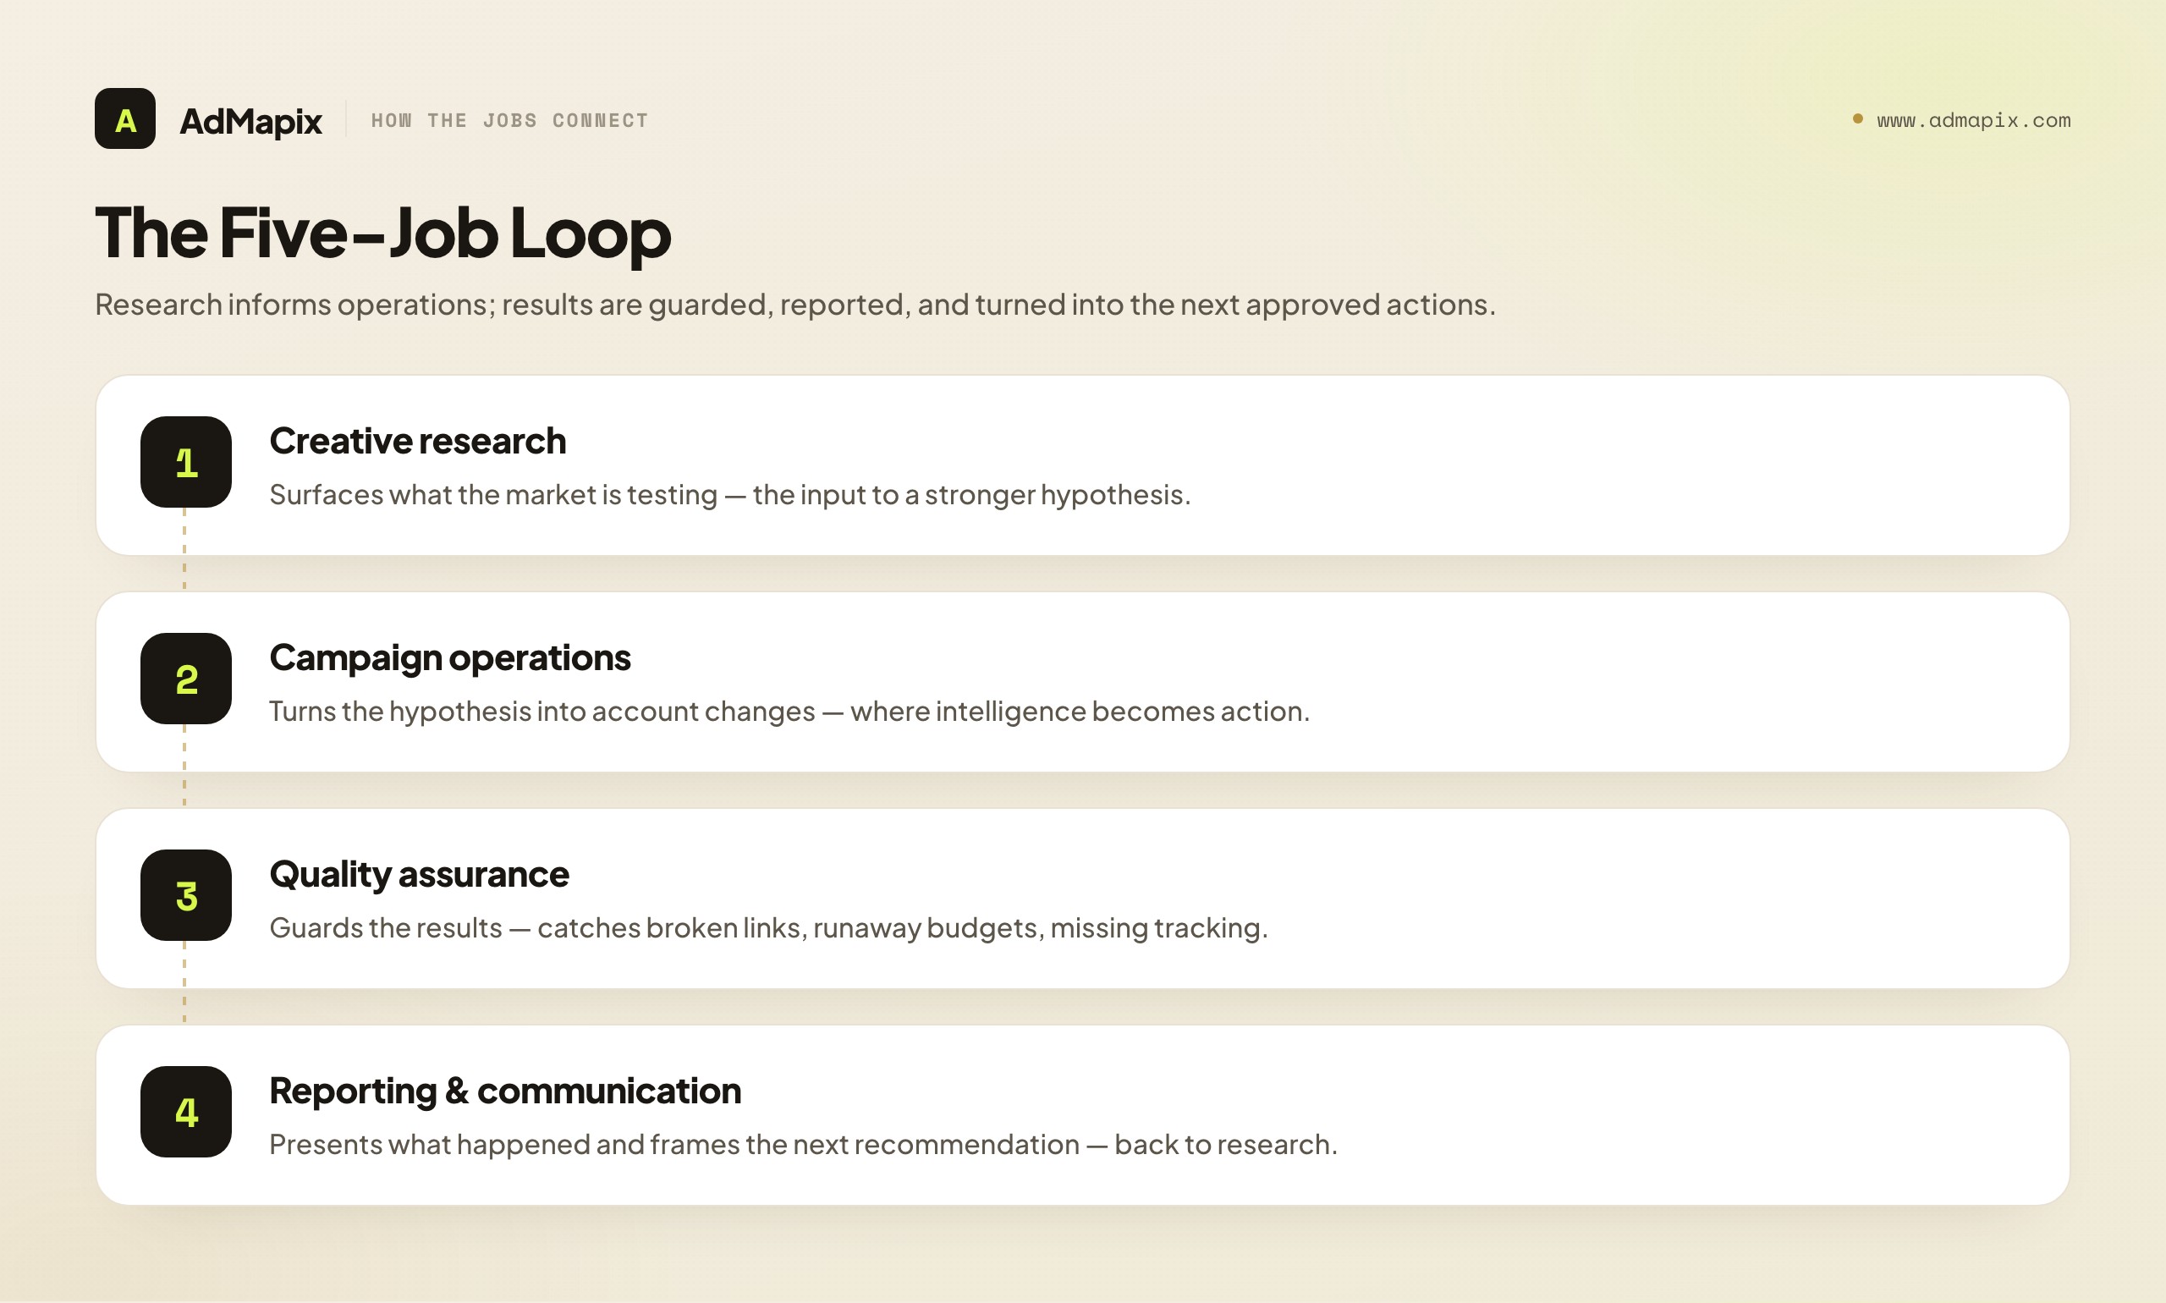Select text 'Surfaces what the market is testing'
The width and height of the screenshot is (2166, 1303).
tap(493, 495)
